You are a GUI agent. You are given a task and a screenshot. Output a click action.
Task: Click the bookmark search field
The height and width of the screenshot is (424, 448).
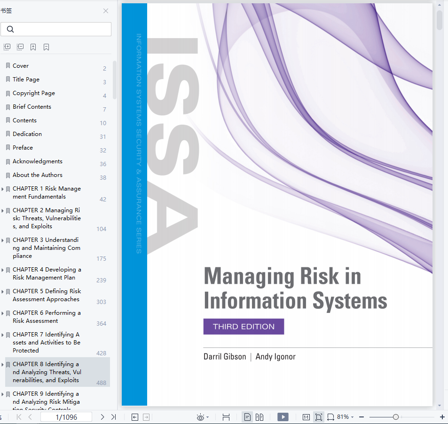56,29
